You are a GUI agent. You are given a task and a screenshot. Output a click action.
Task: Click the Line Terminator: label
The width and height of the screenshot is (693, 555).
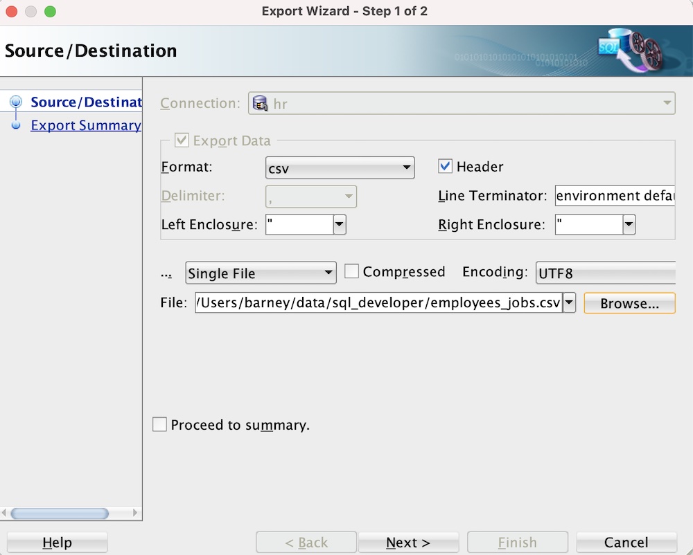[492, 195]
